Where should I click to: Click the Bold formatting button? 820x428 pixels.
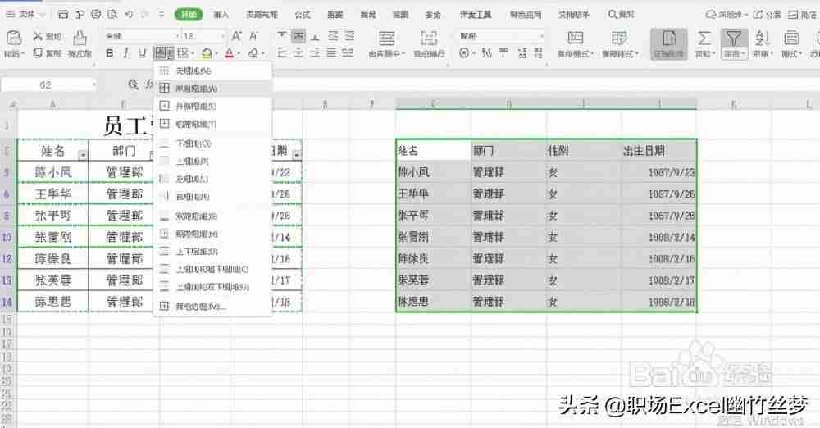pyautogui.click(x=110, y=52)
